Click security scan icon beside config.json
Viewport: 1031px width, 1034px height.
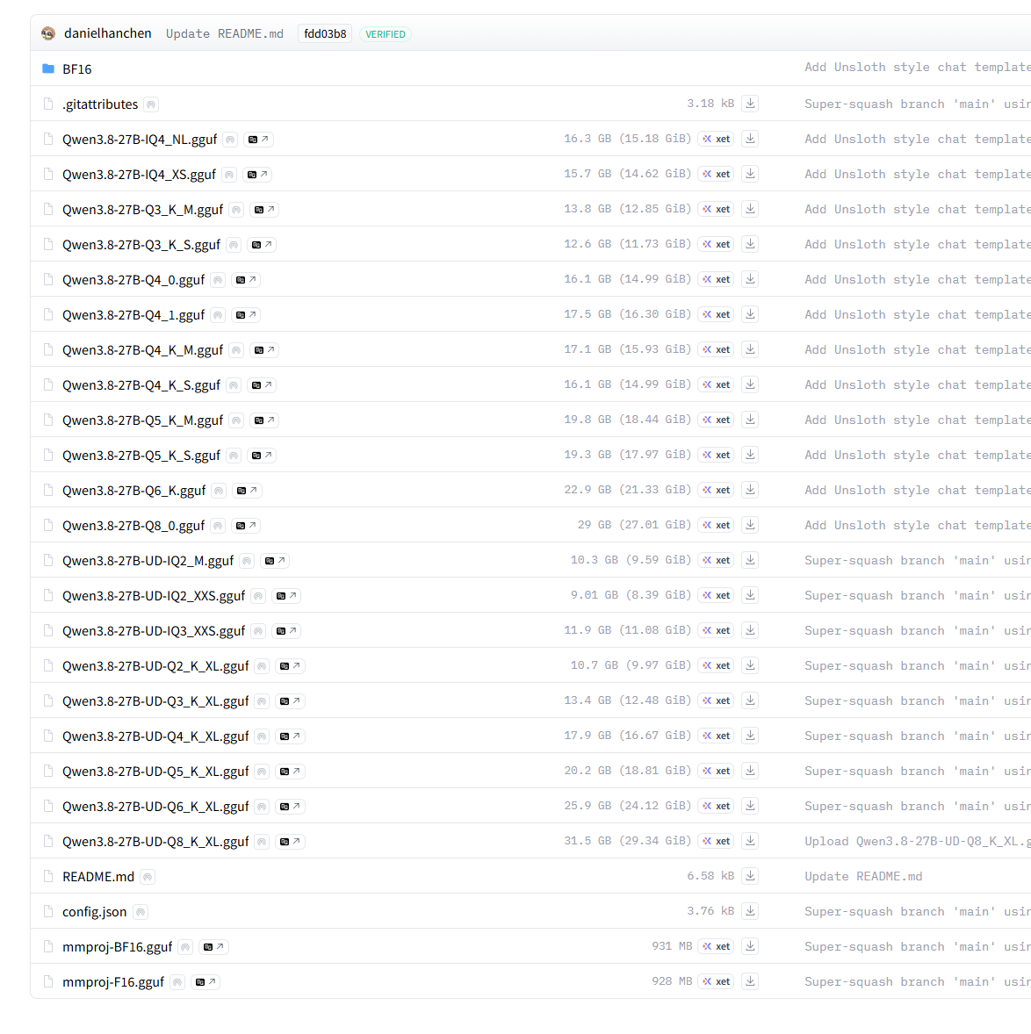(x=140, y=912)
